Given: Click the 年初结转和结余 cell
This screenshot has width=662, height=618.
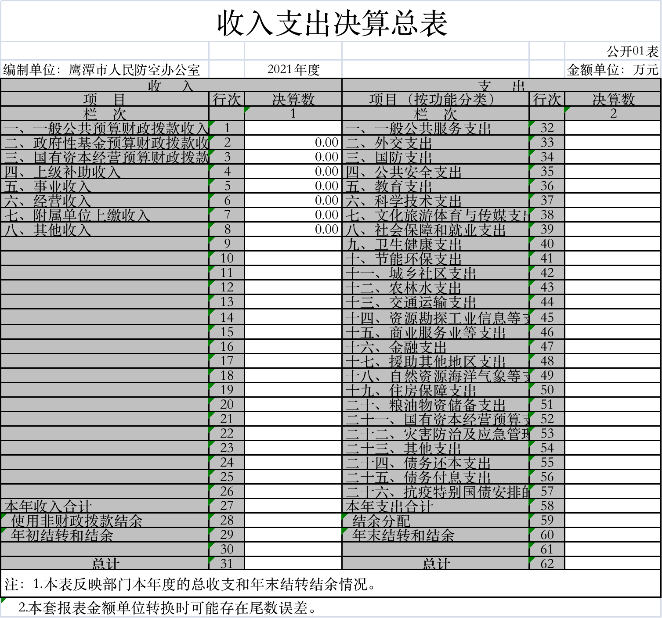Looking at the screenshot, I should click(x=105, y=535).
